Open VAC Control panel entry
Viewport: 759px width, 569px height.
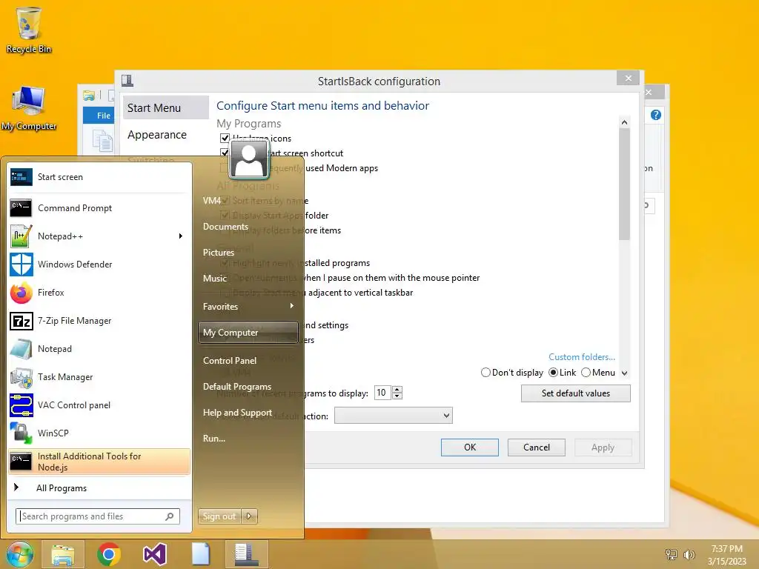click(99, 405)
